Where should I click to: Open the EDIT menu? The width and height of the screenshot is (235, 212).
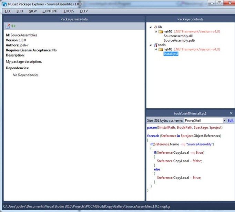pyautogui.click(x=20, y=11)
